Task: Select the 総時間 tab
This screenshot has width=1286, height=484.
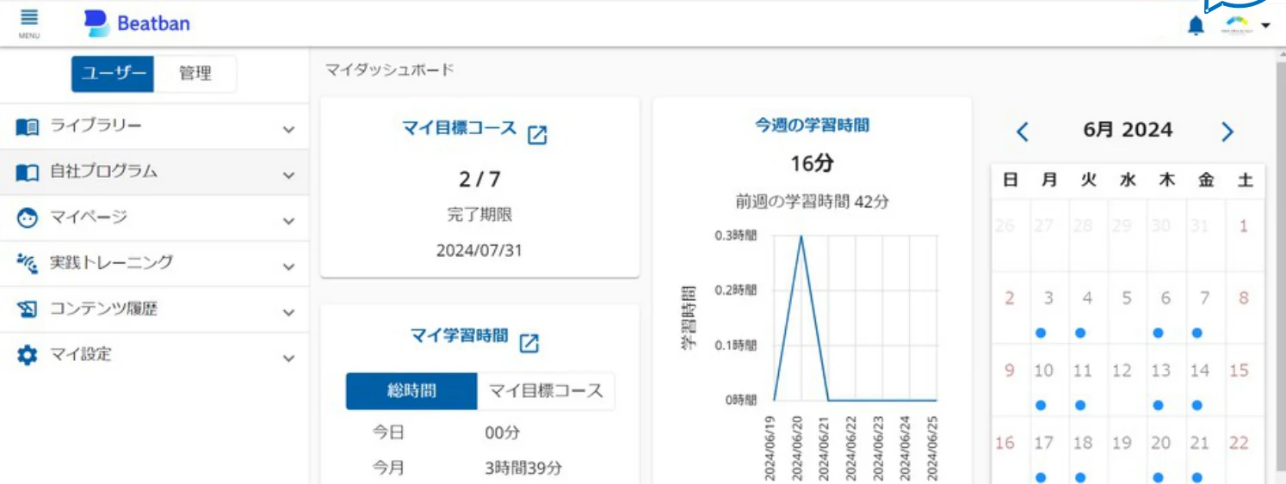Action: point(411,391)
